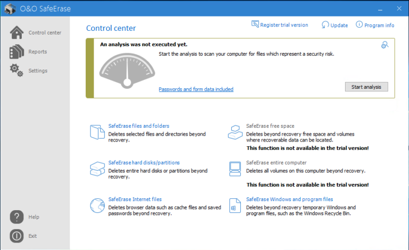The image size is (409, 250).
Task: Open SafeErase hard disks/partitions link
Action: 144,163
